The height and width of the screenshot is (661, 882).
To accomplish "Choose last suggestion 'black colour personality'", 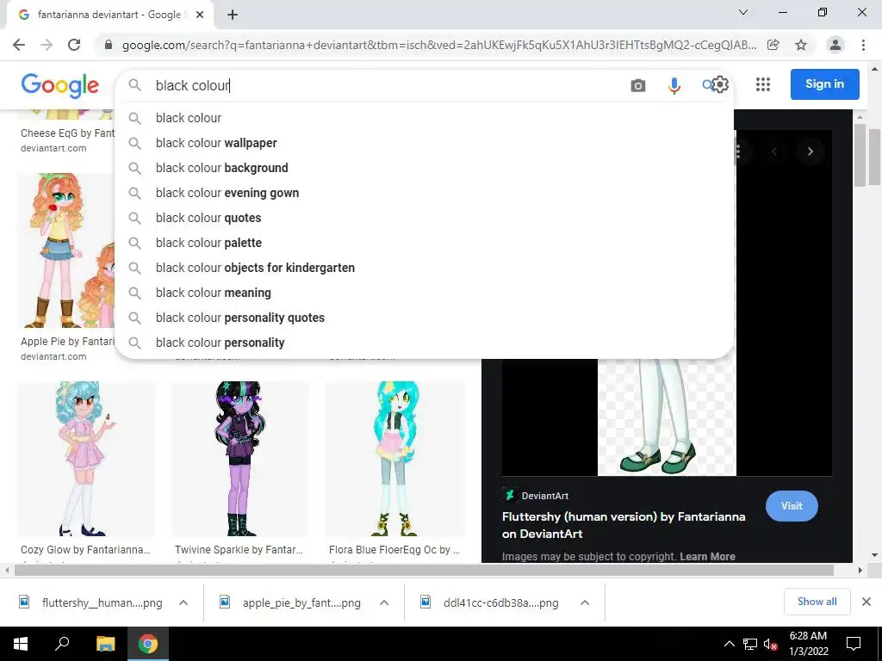I will pyautogui.click(x=424, y=343).
